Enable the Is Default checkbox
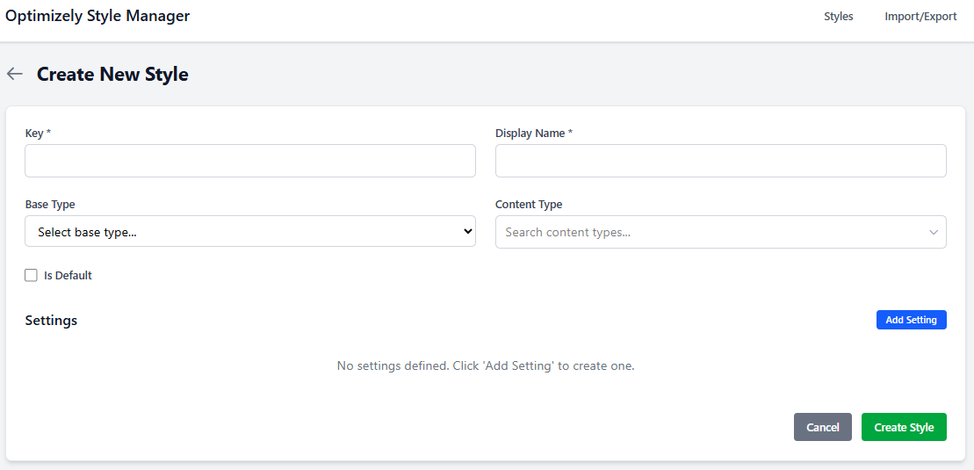 click(32, 275)
